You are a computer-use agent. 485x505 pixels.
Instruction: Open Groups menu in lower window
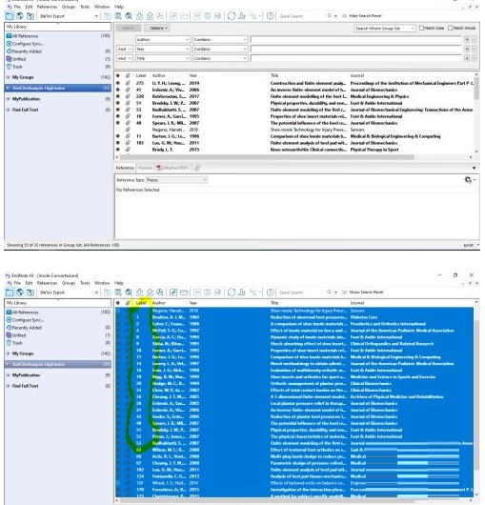tap(69, 283)
